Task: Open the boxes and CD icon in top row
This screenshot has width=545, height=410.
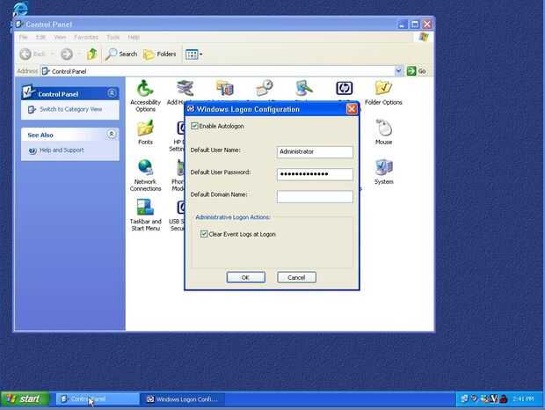Action: [x=225, y=88]
